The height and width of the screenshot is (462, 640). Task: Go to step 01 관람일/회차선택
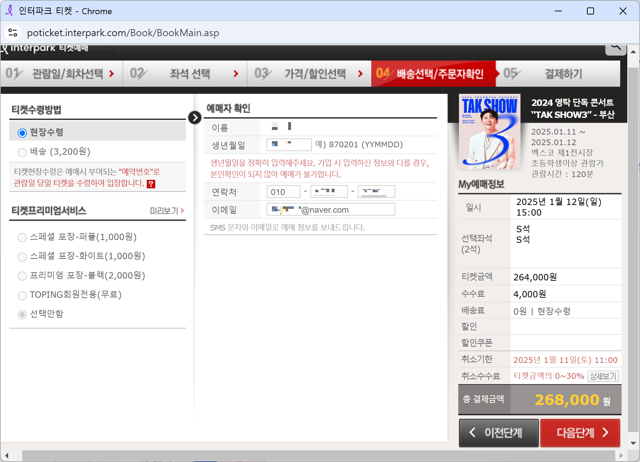[62, 74]
